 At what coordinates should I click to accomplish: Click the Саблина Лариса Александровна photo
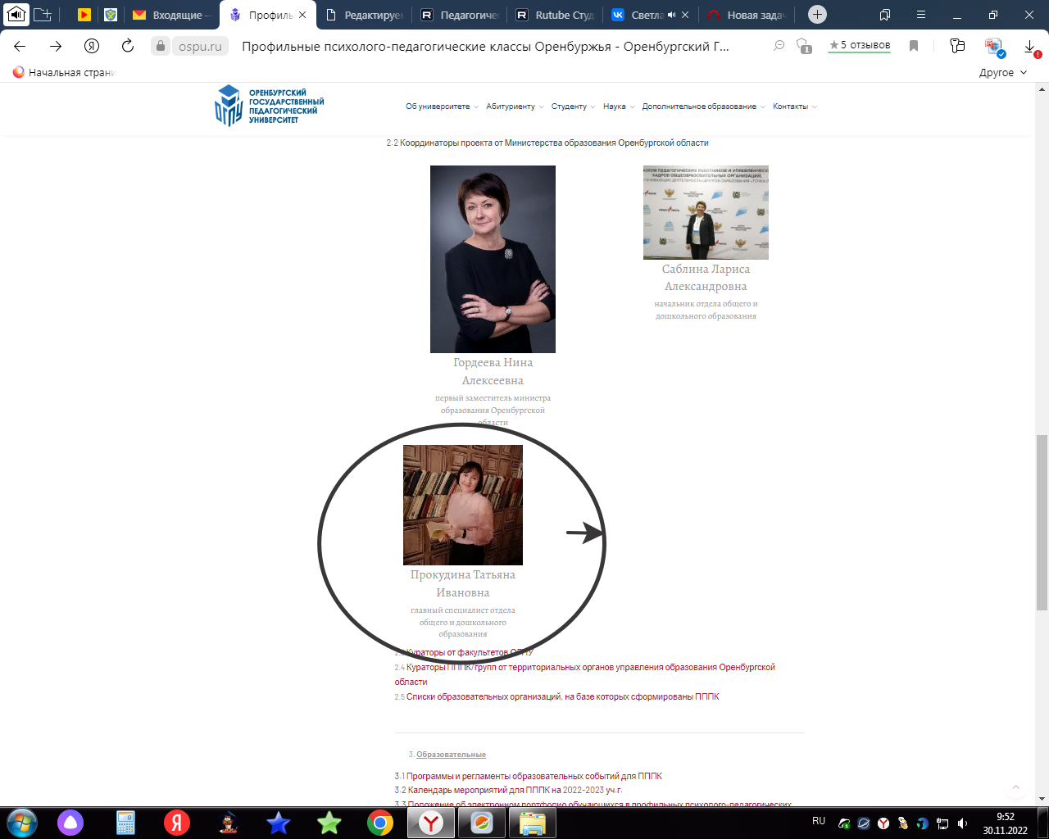point(706,212)
